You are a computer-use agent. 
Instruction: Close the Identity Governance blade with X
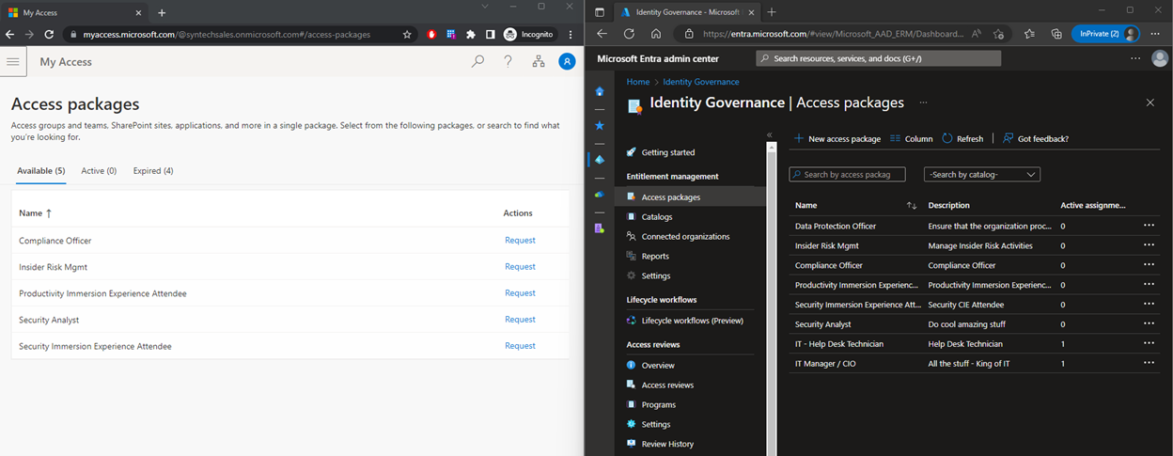click(x=1150, y=102)
